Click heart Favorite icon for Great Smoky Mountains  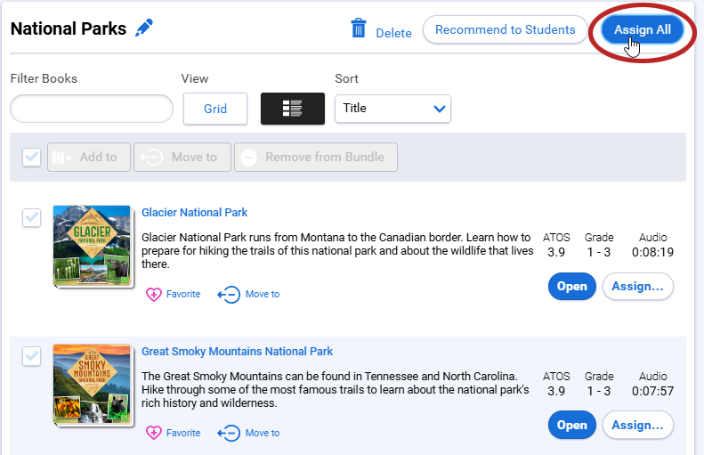click(x=154, y=433)
